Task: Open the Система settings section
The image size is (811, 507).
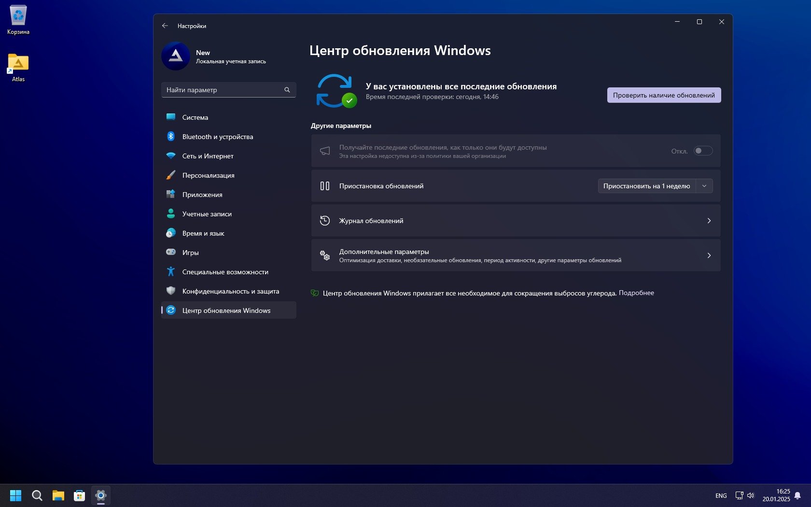Action: click(228, 117)
